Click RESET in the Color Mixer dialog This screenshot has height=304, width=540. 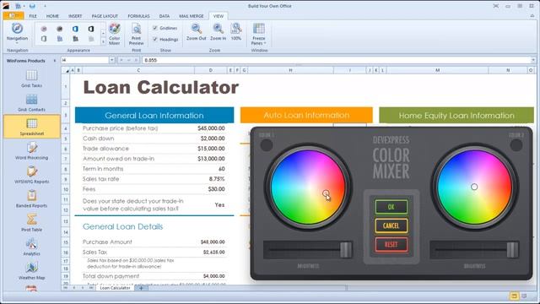click(x=391, y=245)
